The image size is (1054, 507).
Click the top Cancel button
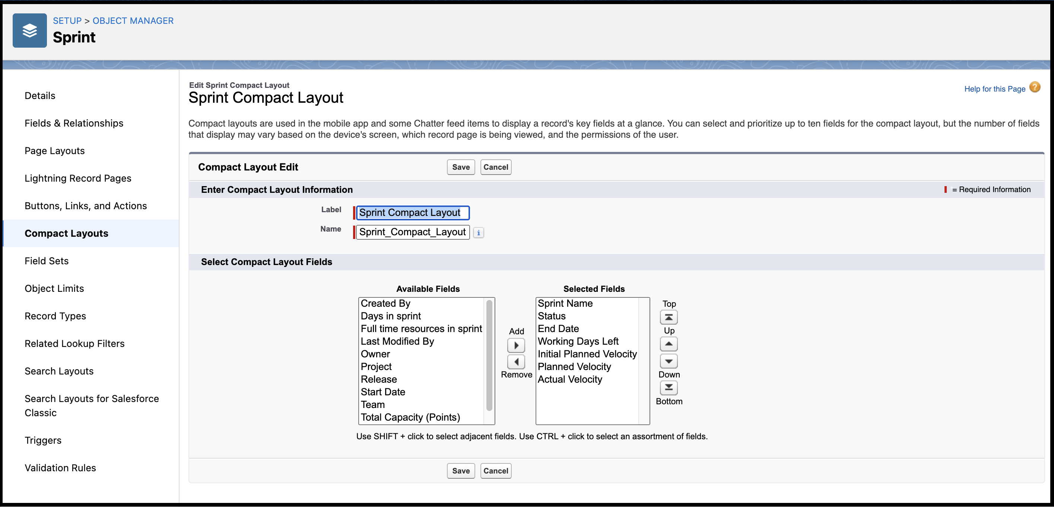click(x=495, y=167)
